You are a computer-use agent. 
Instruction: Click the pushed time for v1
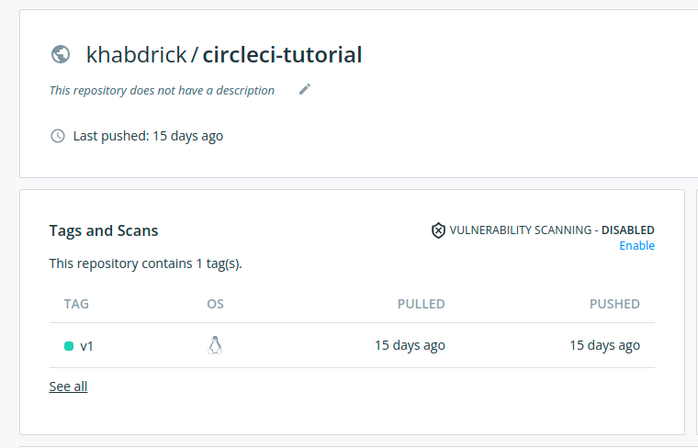(x=605, y=345)
